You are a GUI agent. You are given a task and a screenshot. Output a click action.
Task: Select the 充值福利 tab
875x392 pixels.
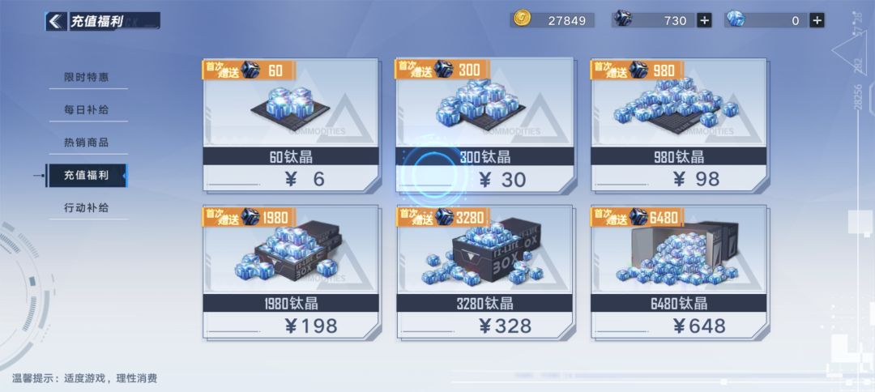click(87, 175)
